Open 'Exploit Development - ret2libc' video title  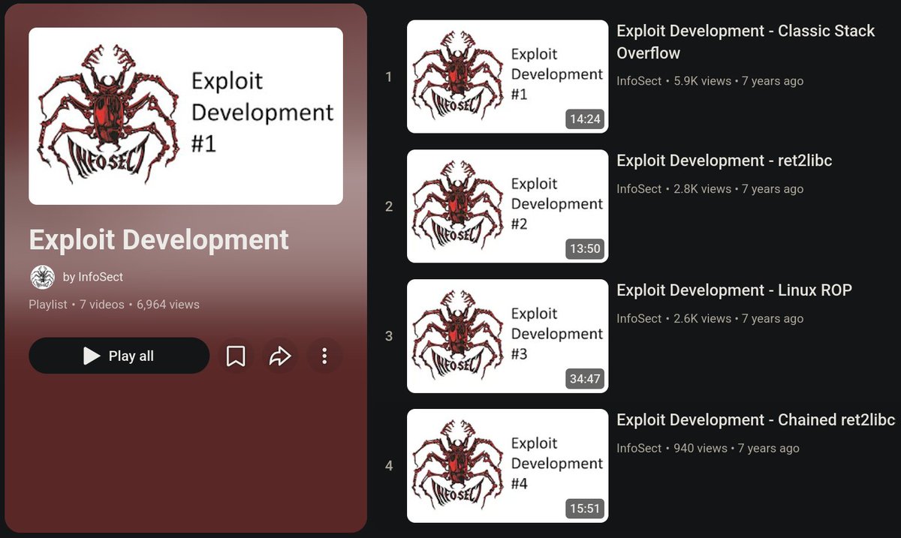(x=725, y=161)
